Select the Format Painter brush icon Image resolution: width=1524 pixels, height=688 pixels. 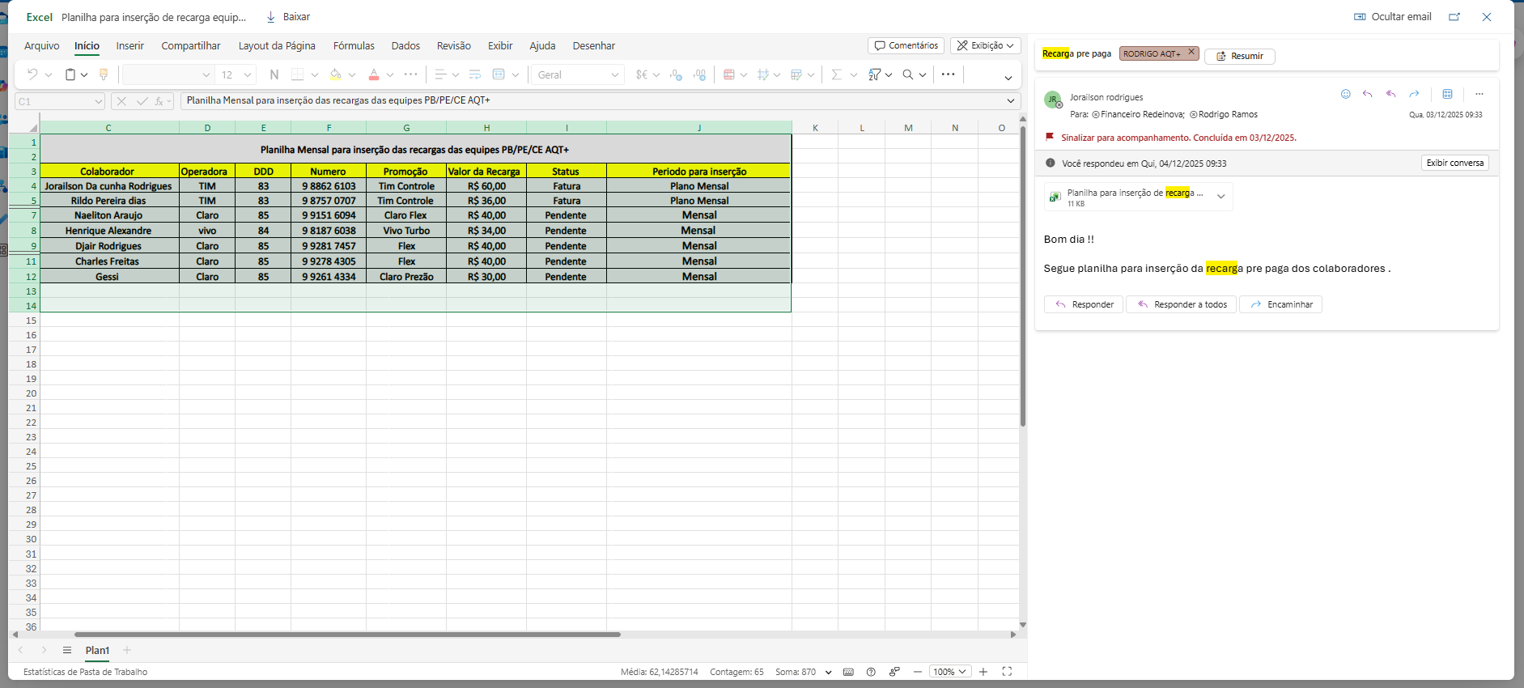104,74
